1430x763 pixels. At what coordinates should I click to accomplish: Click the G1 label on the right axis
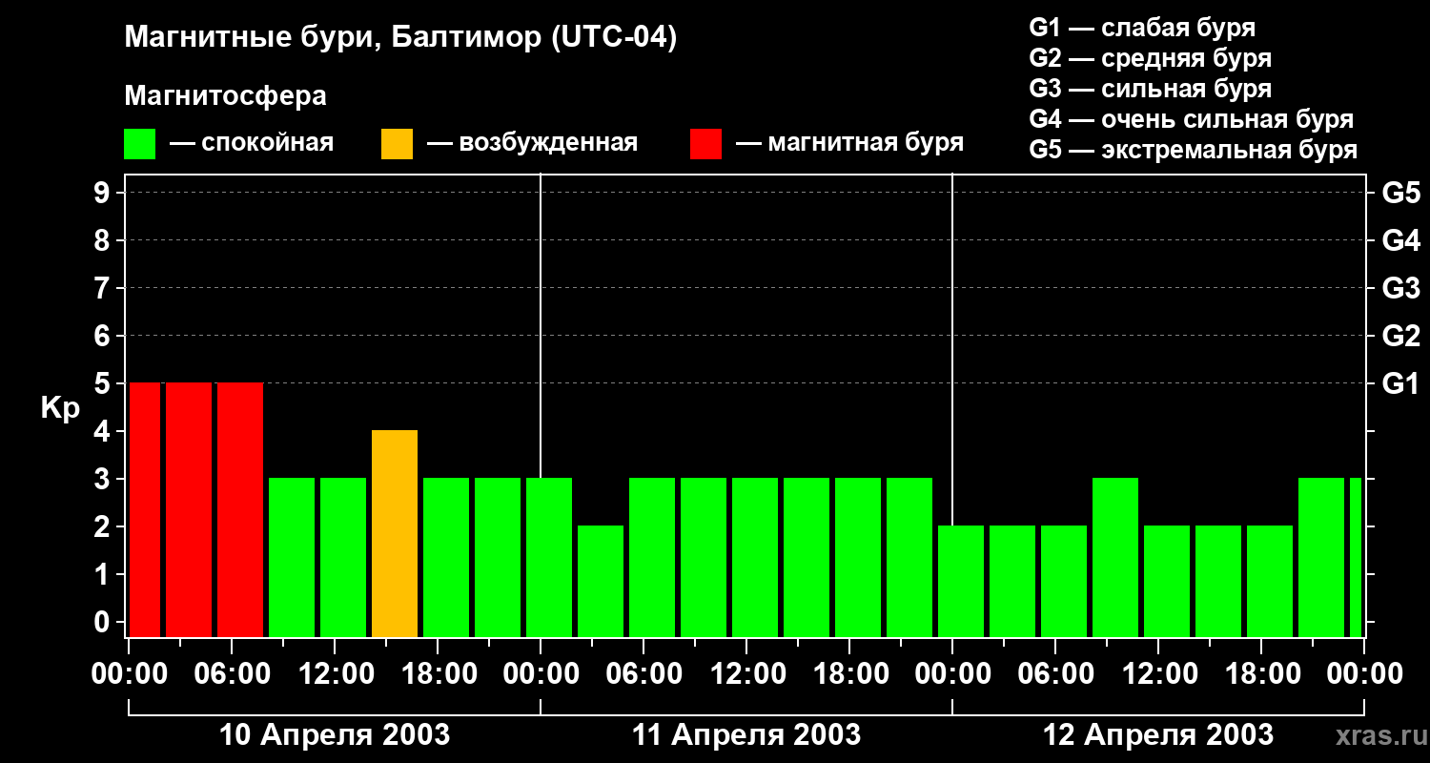pyautogui.click(x=1401, y=383)
